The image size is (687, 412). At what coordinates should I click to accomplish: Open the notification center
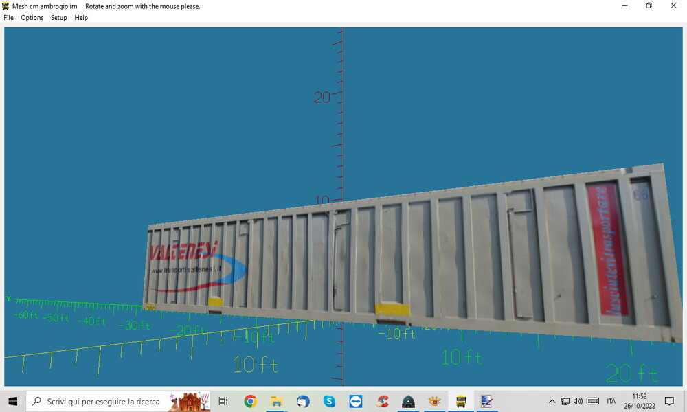coord(669,401)
